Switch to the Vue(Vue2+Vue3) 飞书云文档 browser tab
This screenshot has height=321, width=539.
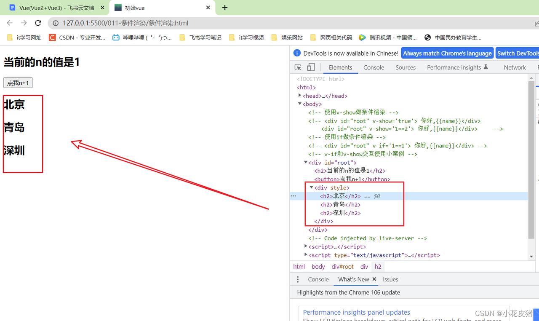pyautogui.click(x=56, y=8)
